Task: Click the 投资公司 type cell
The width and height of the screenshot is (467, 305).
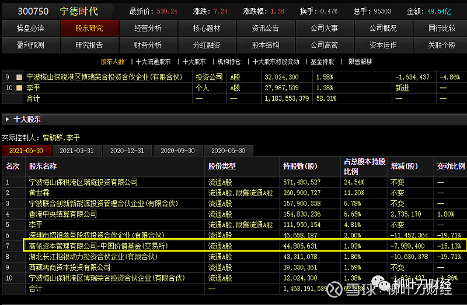Action: (x=209, y=77)
